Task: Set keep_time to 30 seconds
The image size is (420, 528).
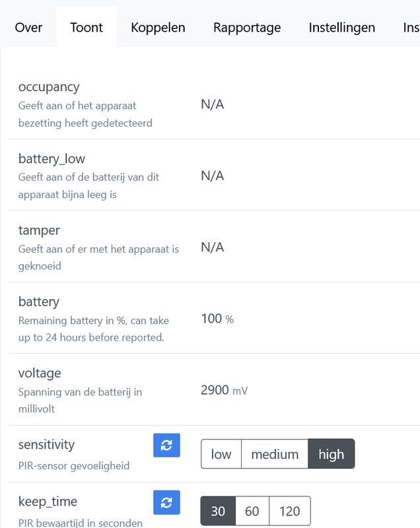Action: pos(218,511)
